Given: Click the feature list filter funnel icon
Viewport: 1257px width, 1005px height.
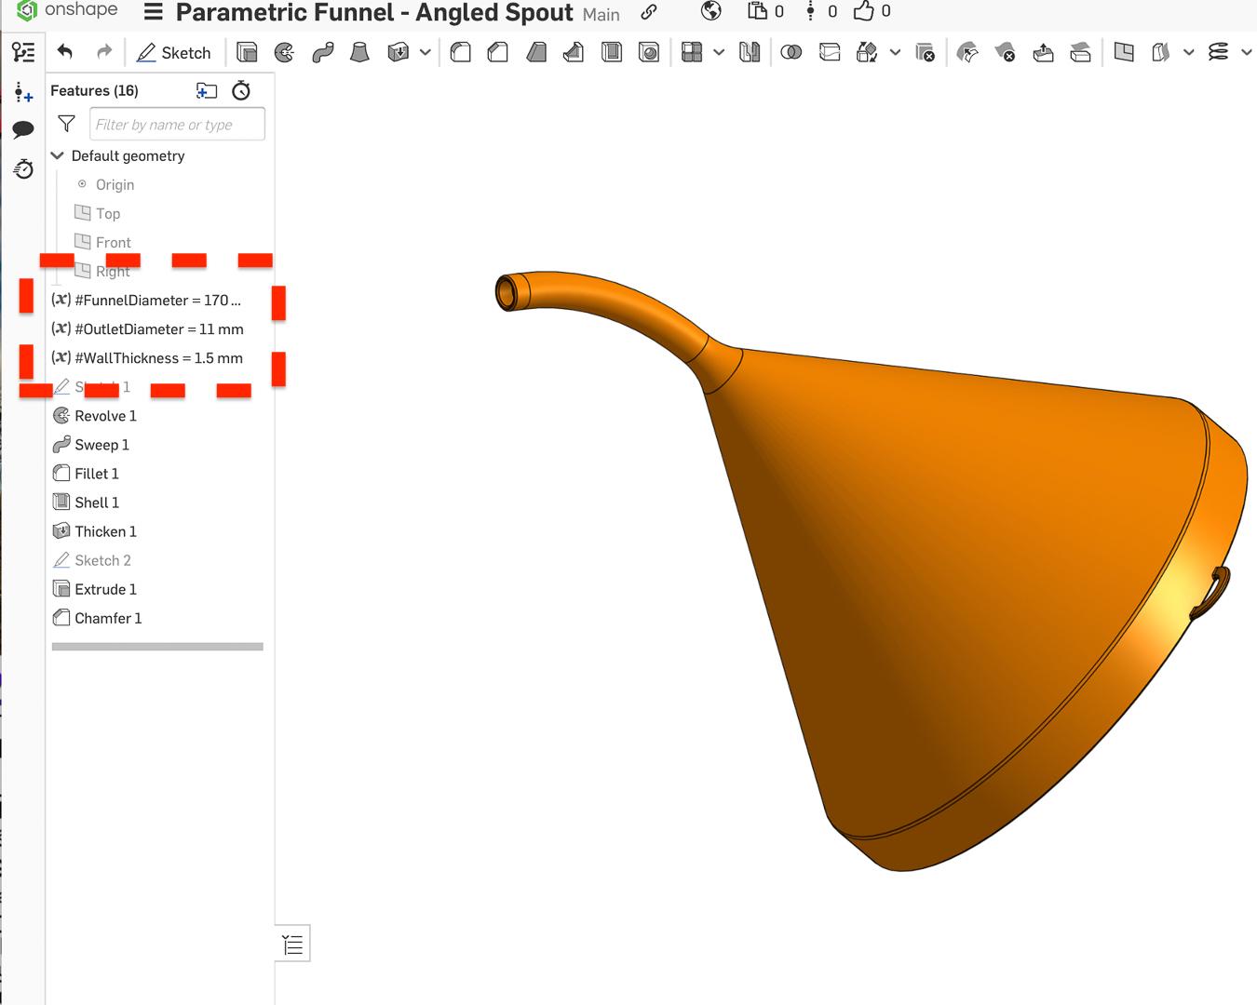Looking at the screenshot, I should (x=65, y=123).
